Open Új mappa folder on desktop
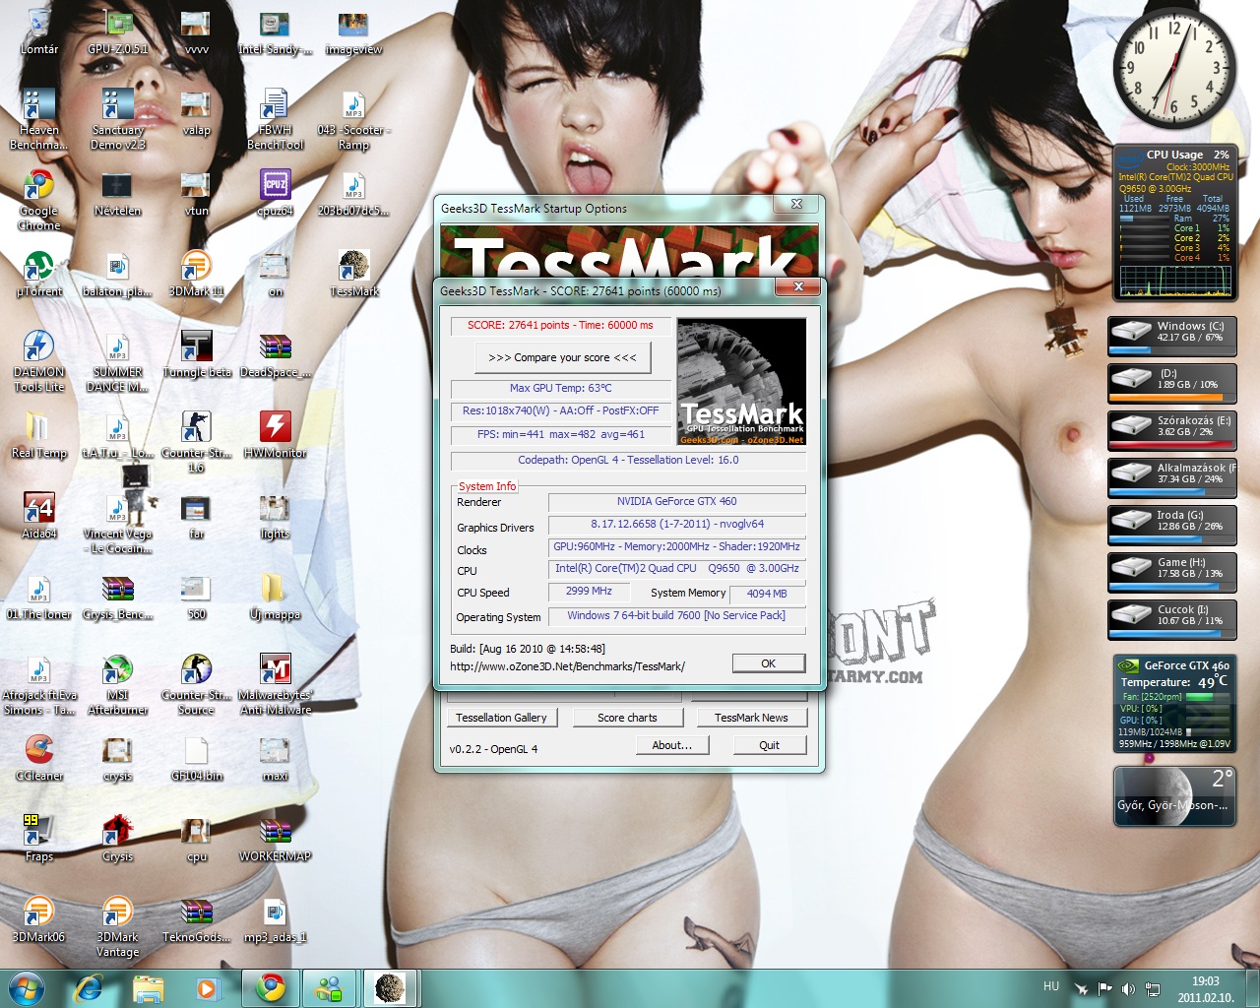The height and width of the screenshot is (1008, 1260). (275, 597)
